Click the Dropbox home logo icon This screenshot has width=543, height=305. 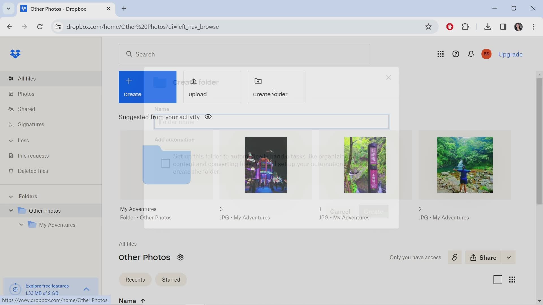pyautogui.click(x=15, y=53)
